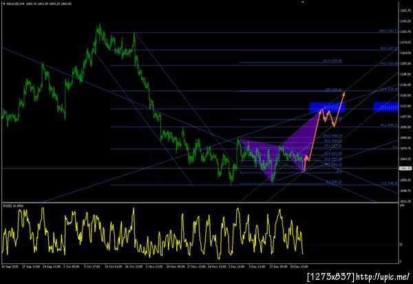The height and width of the screenshot is (284, 413).
Task: Select the large blue rectangle zone near 1117
Action: point(327,107)
